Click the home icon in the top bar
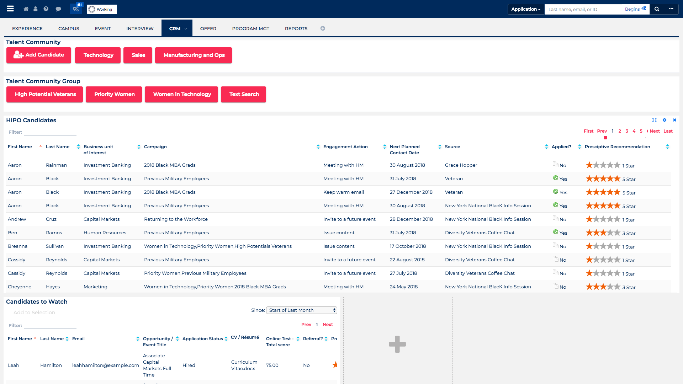 26,9
